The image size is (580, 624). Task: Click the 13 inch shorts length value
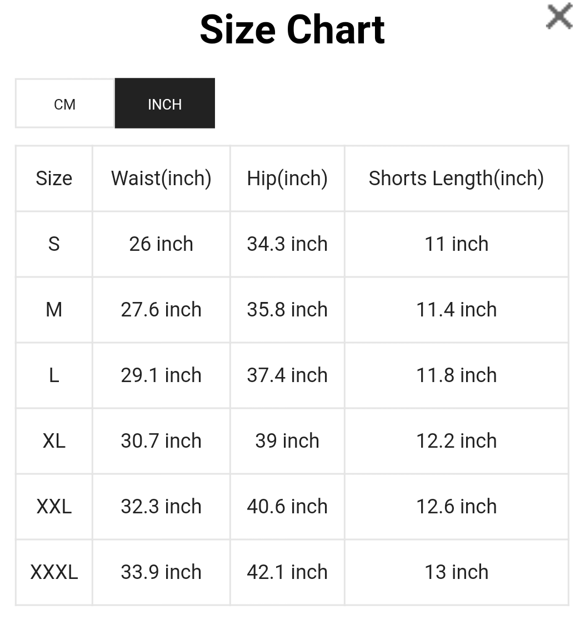(x=457, y=572)
